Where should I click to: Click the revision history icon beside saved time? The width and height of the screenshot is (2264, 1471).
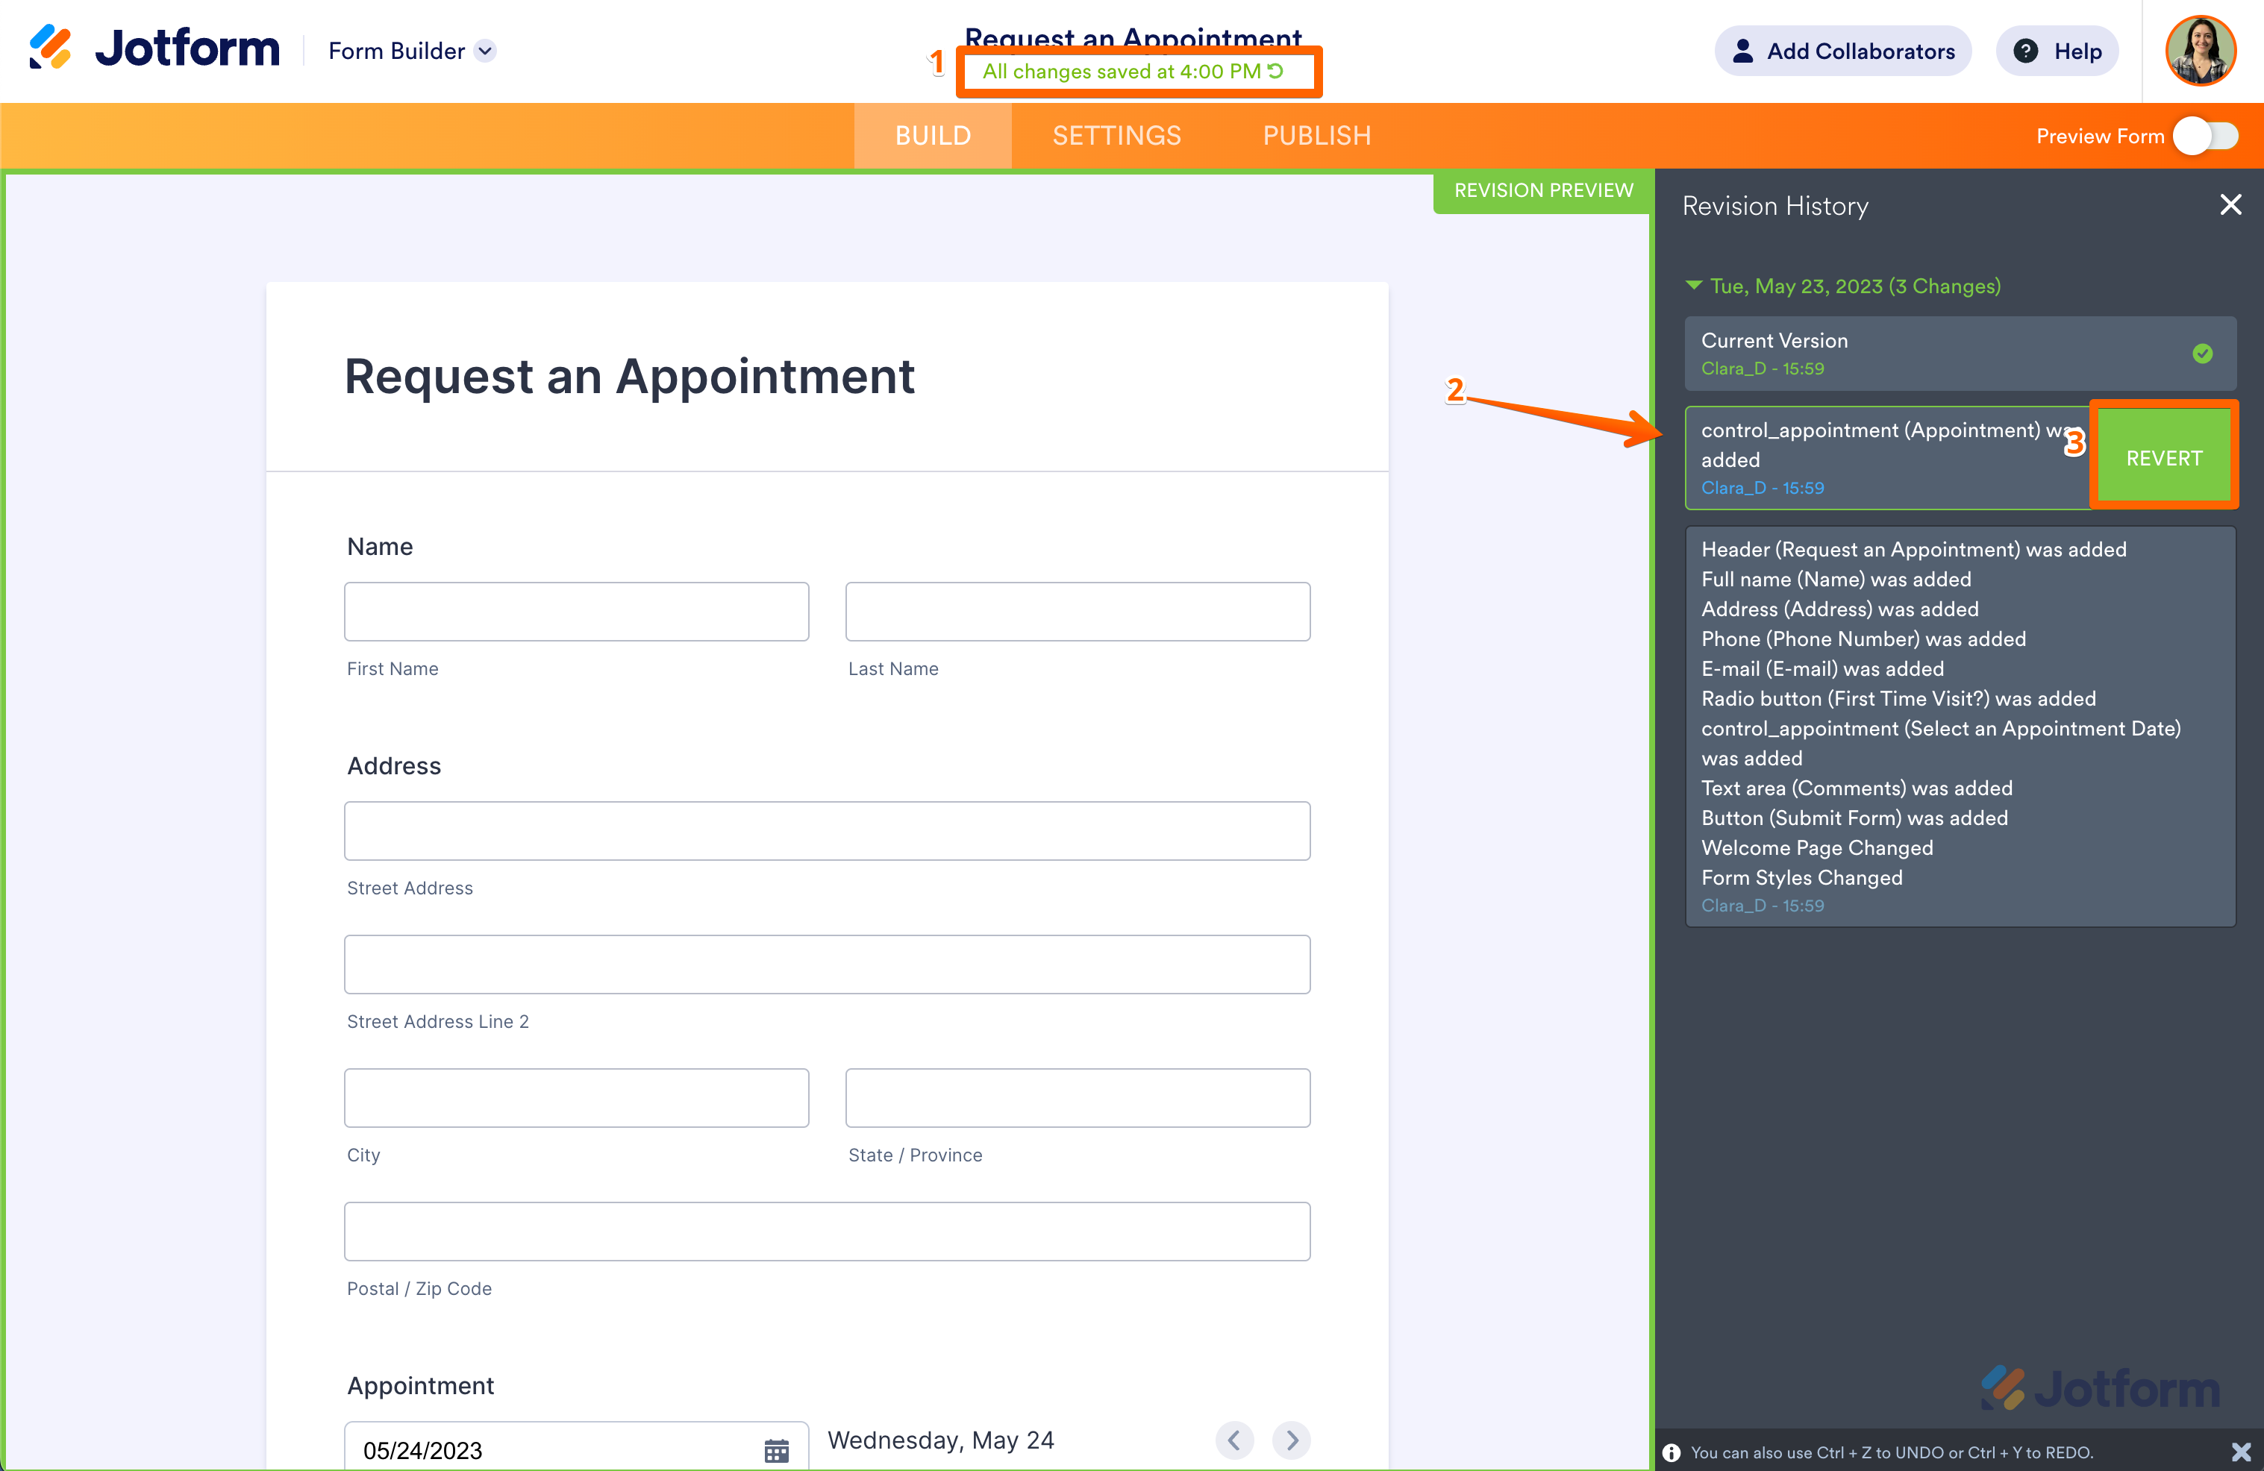click(1275, 72)
